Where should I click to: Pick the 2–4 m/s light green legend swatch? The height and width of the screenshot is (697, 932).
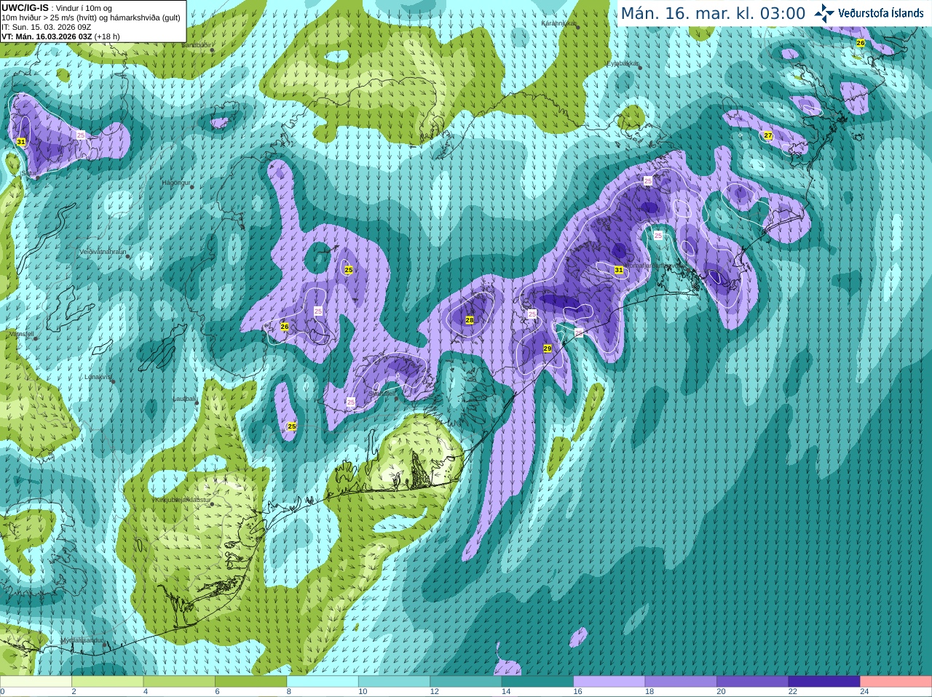click(x=107, y=682)
